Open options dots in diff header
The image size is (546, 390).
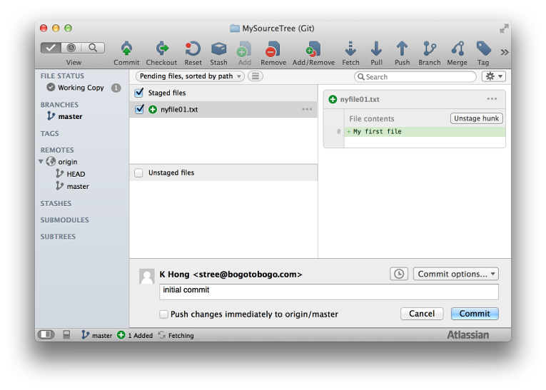(x=492, y=99)
